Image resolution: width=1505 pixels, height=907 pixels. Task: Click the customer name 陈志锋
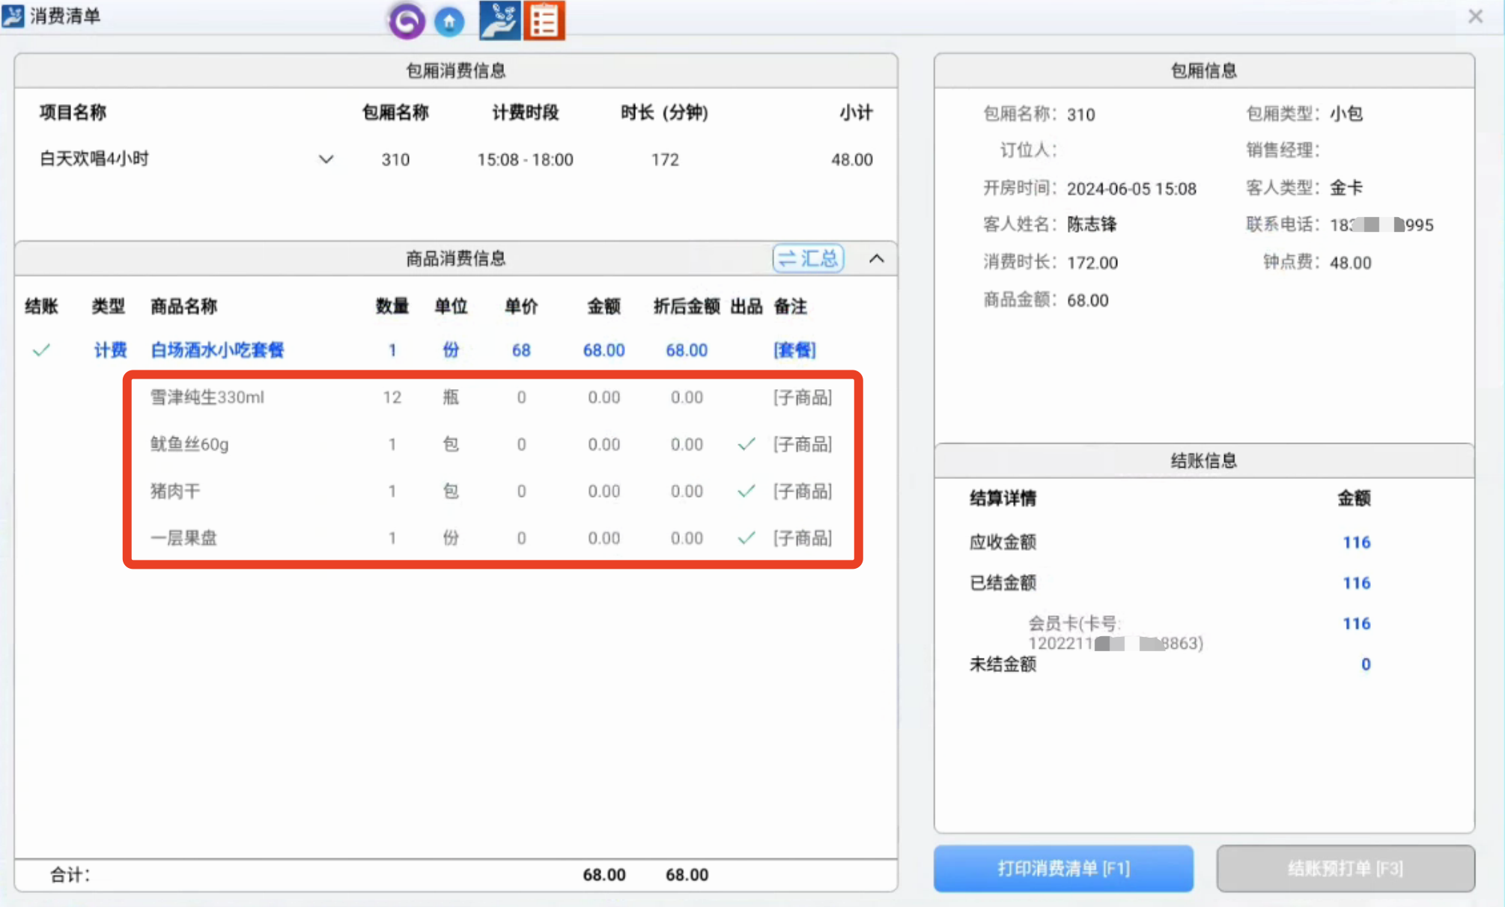1092,225
